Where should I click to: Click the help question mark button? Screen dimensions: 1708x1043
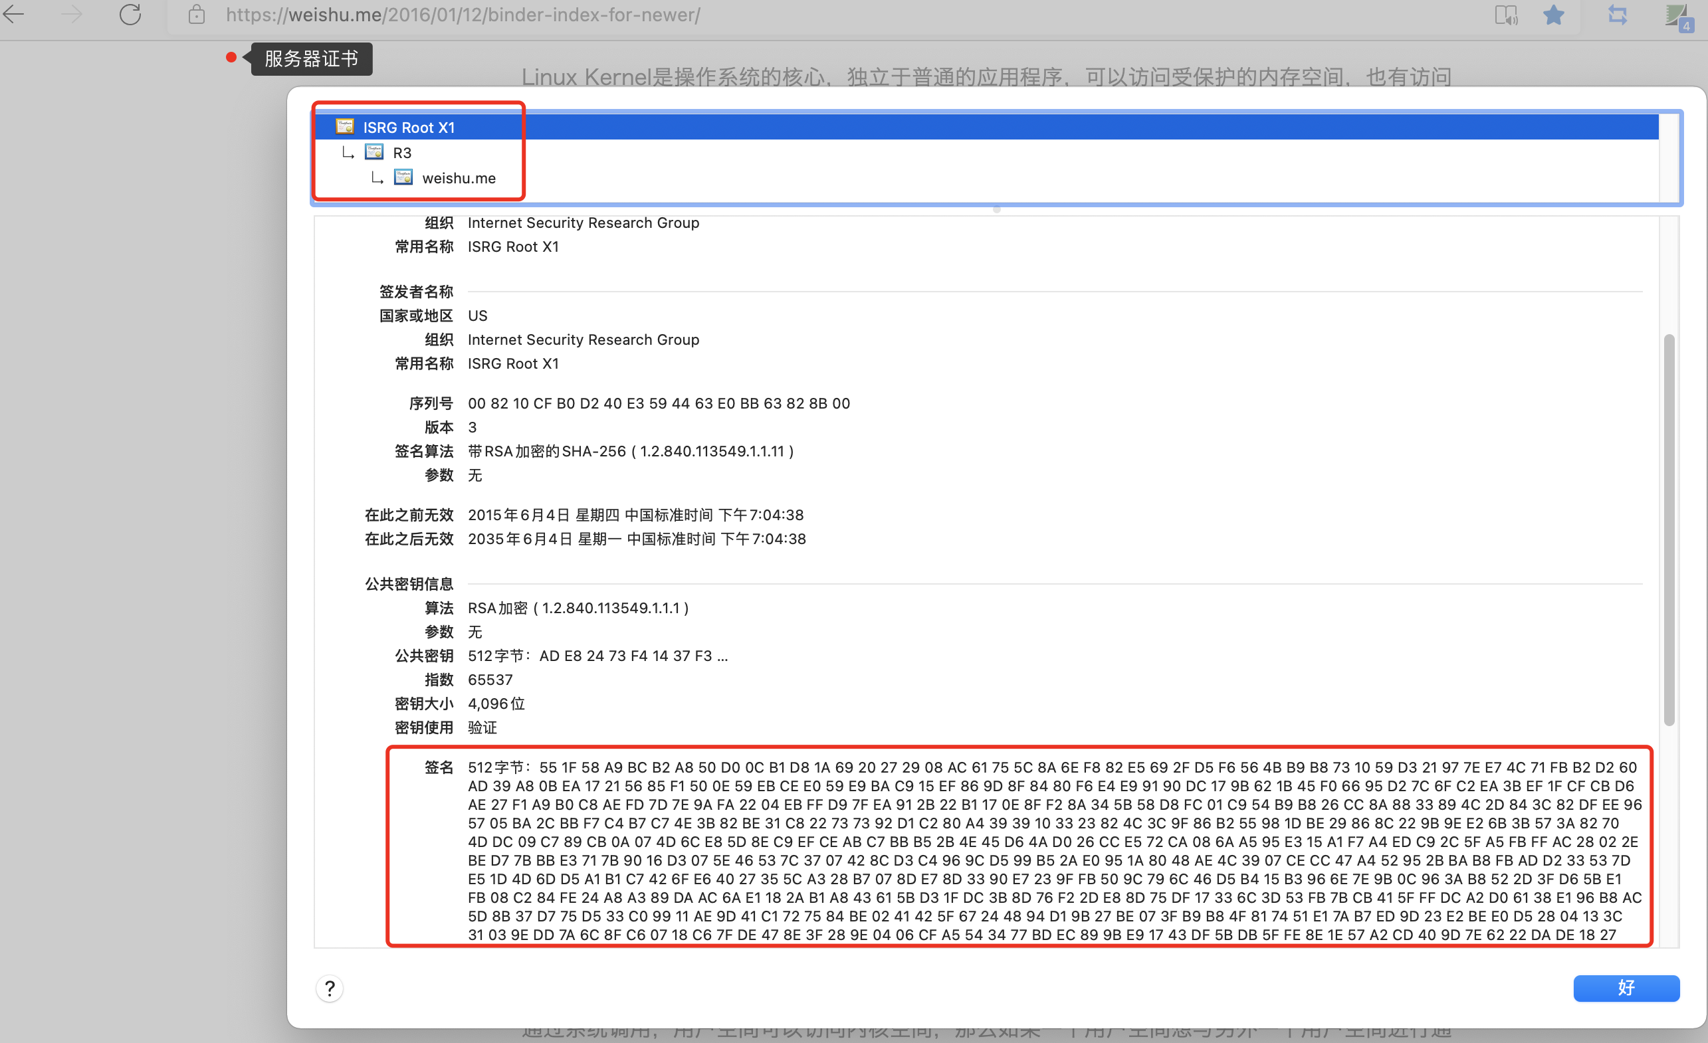(330, 989)
